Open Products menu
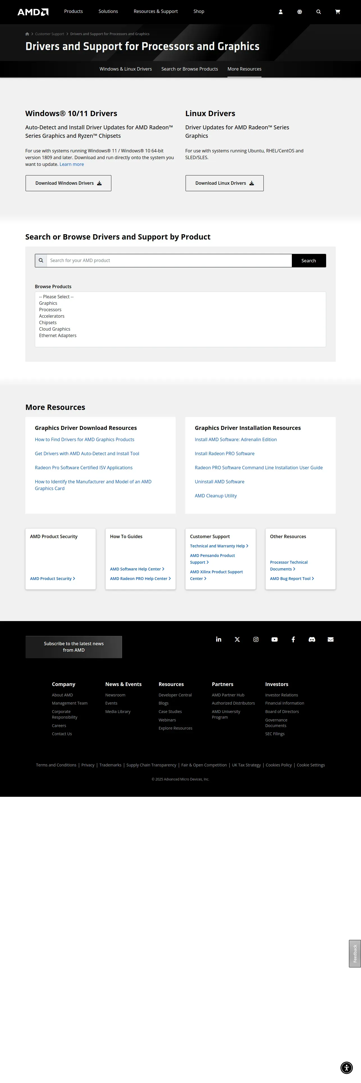 tap(74, 11)
